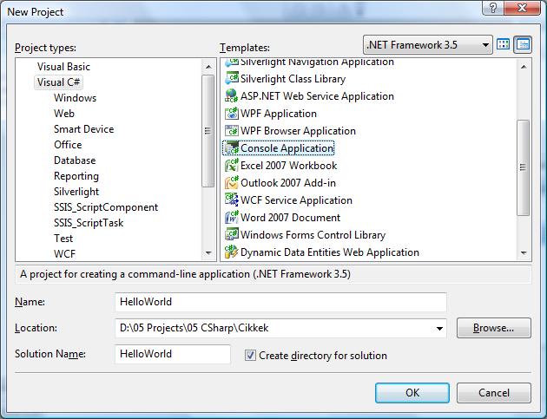Select Windows Forms Control Library text
This screenshot has height=419, width=547.
point(313,235)
